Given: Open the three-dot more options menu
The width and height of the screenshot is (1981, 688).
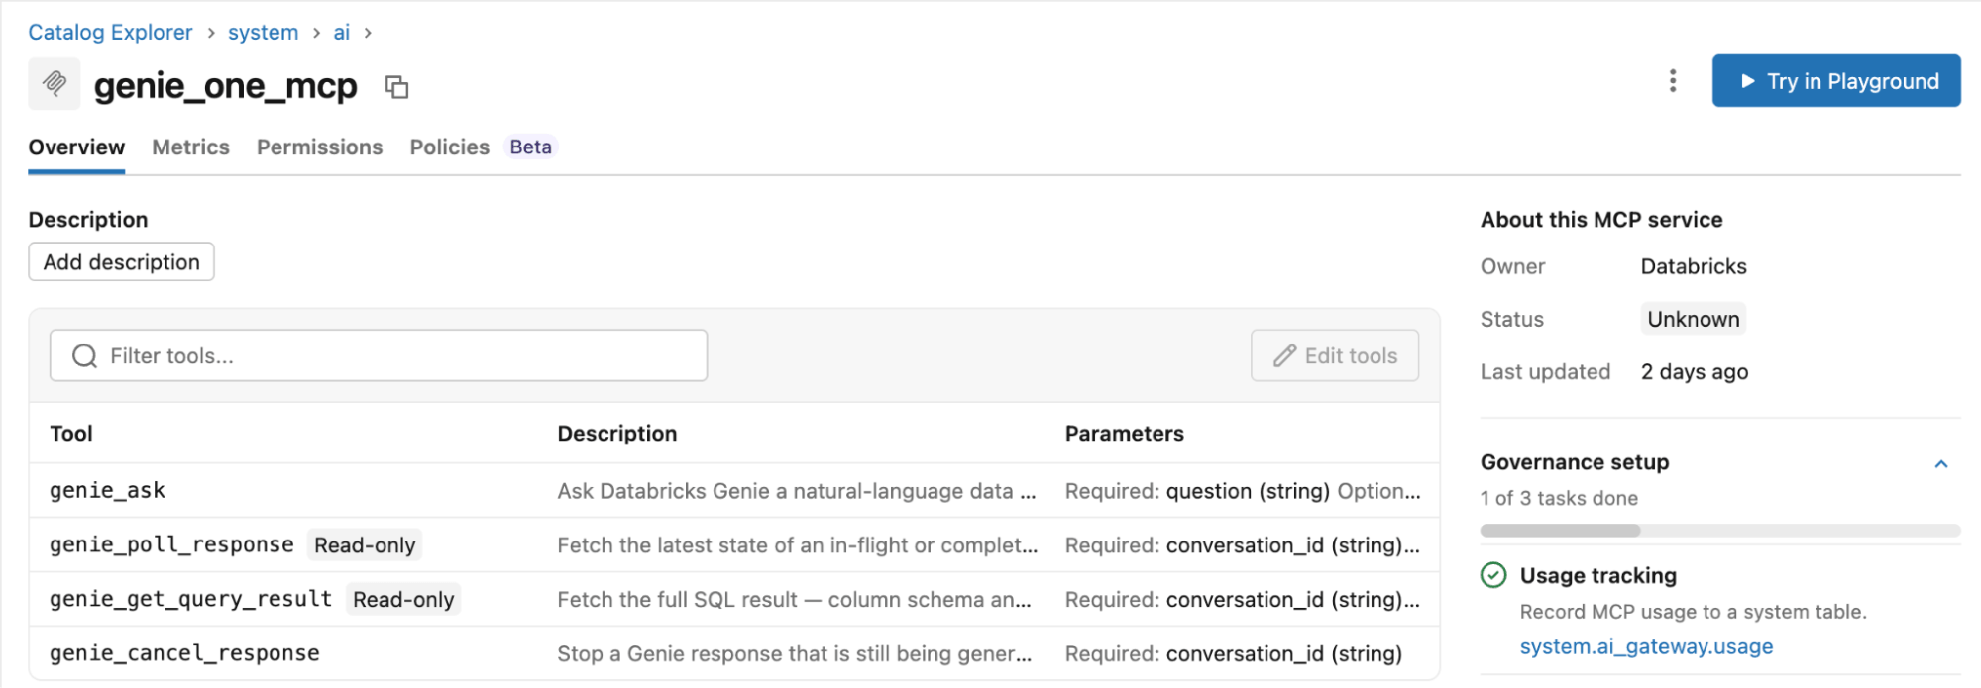Looking at the screenshot, I should pos(1673,81).
